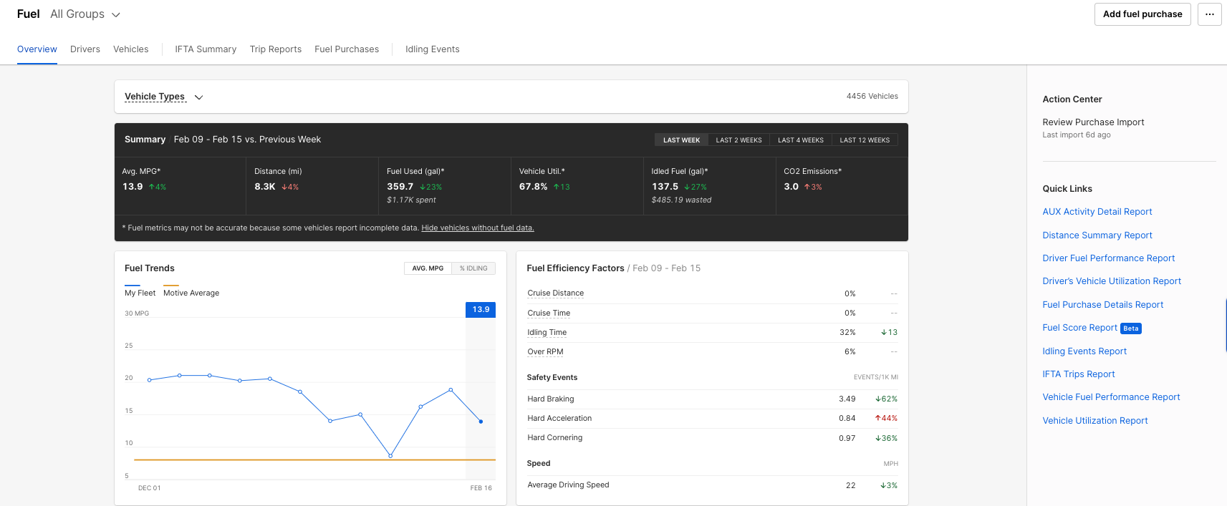Click Hide vehicles without fuel data link

478,228
